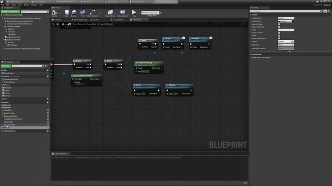Viewport: 332px width, 186px height.
Task: Click the Components panel search field
Action: (x=35, y=11)
